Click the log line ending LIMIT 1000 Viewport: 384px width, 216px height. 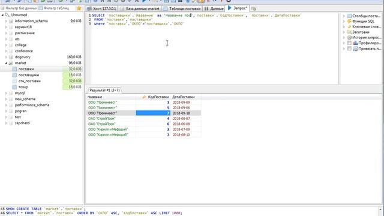[x=94, y=213]
